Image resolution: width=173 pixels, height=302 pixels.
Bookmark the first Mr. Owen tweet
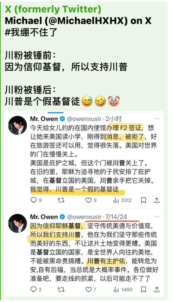144,201
